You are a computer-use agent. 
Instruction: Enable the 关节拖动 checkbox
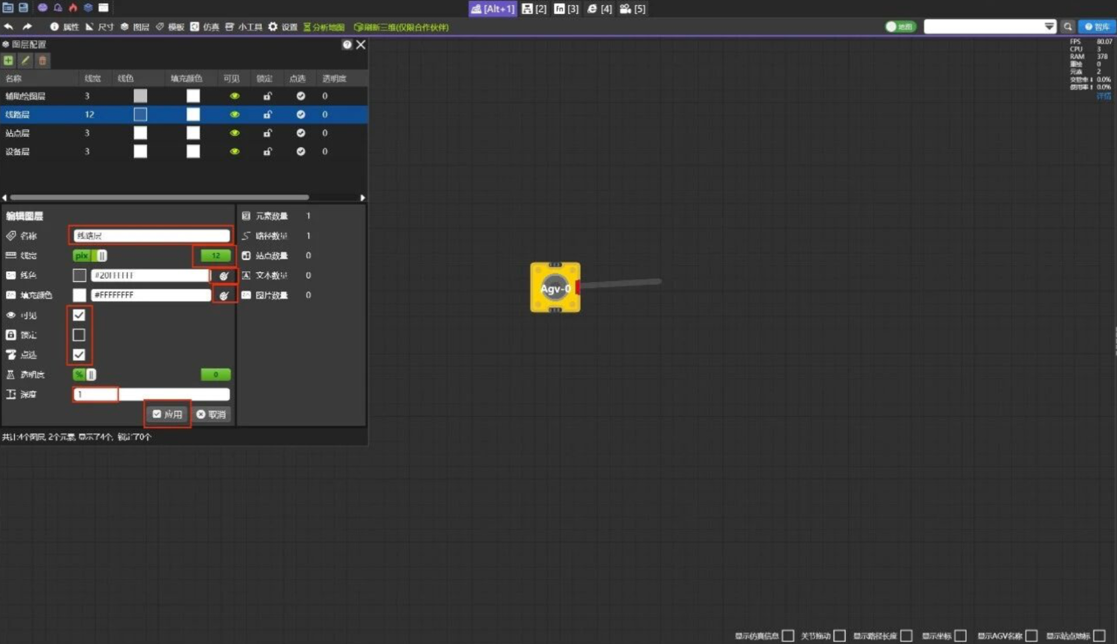[839, 636]
